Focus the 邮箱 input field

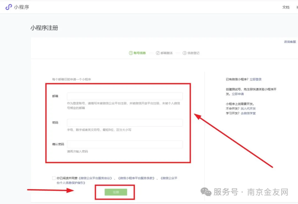point(125,96)
